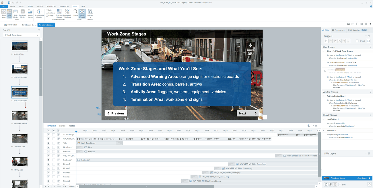Open Grid and Guides settings
This screenshot has width=373, height=188.
click(59, 13)
